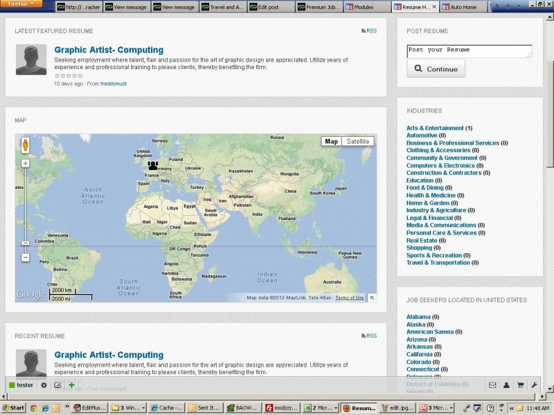Click the page vertical scrollbar thumb

tap(550, 113)
